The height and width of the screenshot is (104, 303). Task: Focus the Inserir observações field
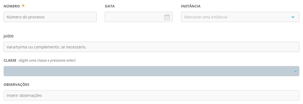[x=151, y=95]
